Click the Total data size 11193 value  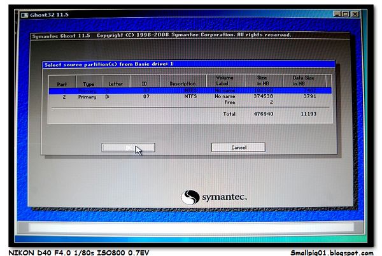[x=308, y=114]
